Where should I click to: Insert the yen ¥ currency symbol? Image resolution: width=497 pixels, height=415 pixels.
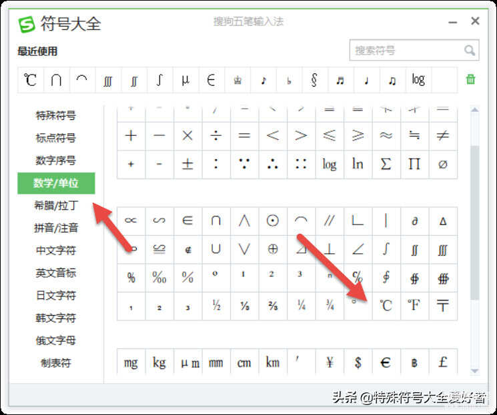pyautogui.click(x=330, y=362)
